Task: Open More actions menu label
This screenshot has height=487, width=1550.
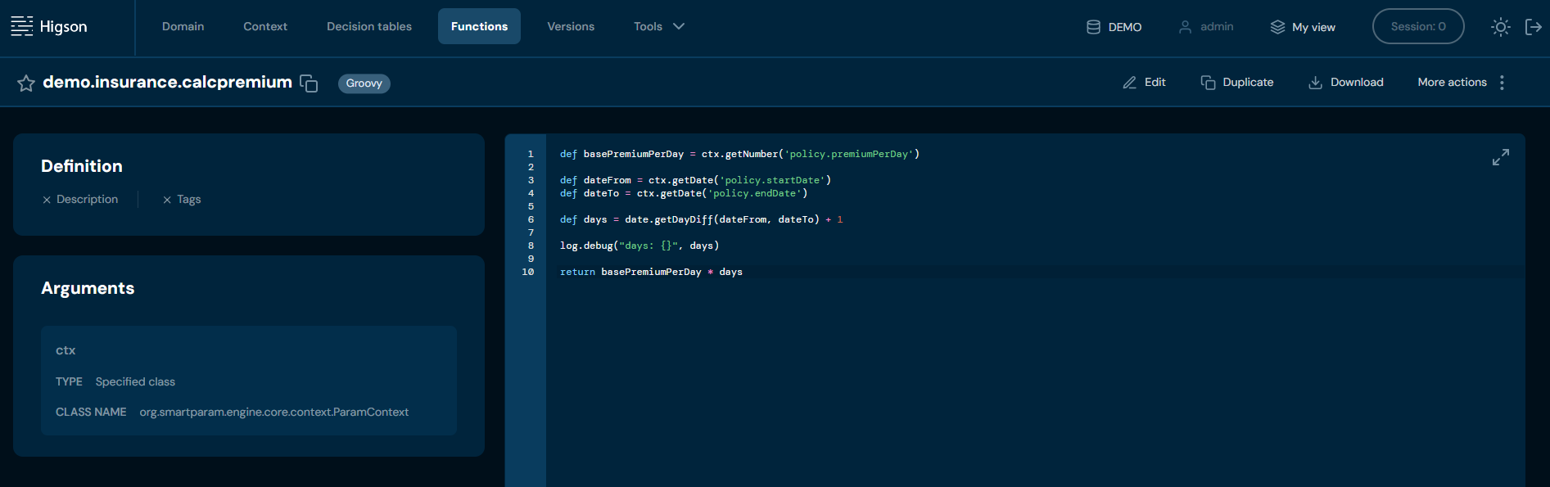Action: 1453,83
